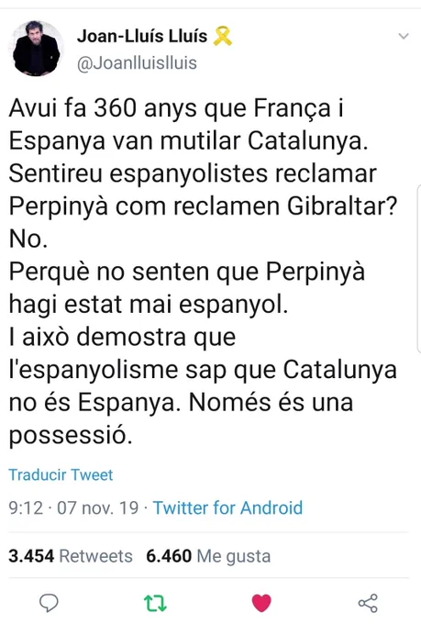Click the scrollbar handle on right edge

click(419, 269)
